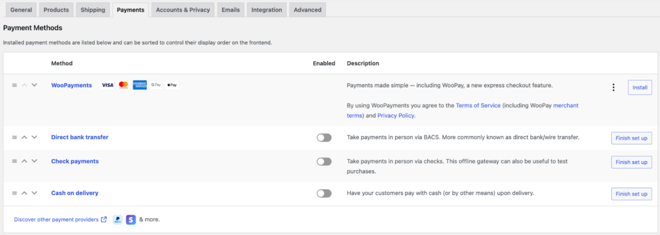
Task: Enable Cash on delivery toggle
Action: pos(324,193)
